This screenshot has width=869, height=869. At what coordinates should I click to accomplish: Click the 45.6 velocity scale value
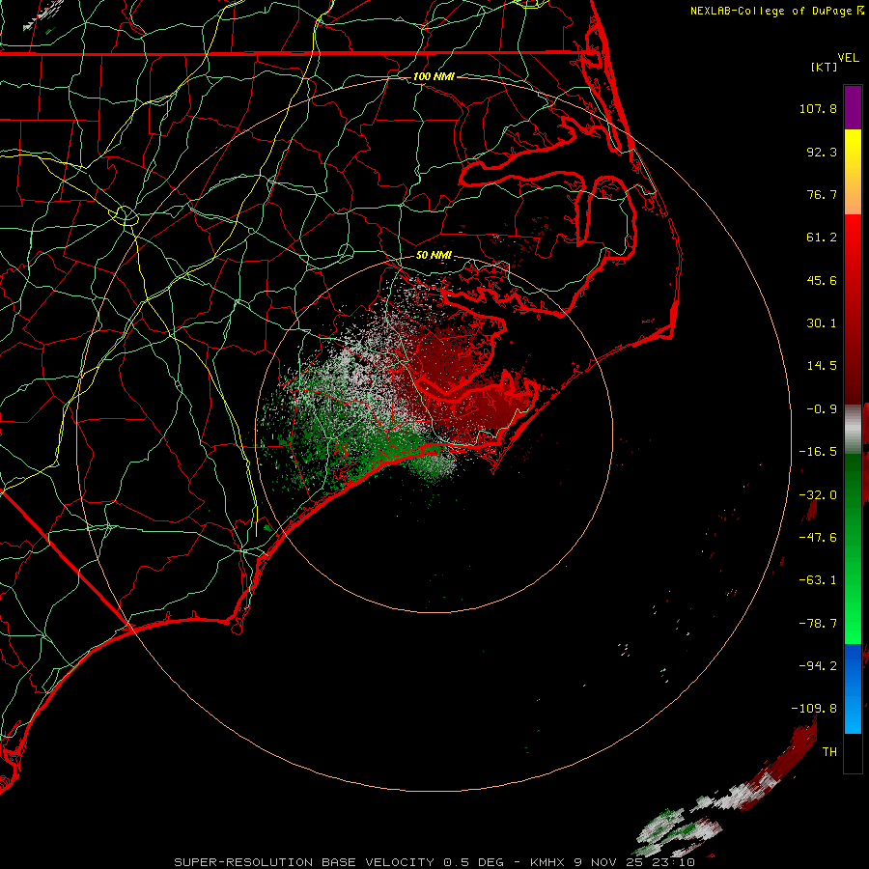(822, 280)
